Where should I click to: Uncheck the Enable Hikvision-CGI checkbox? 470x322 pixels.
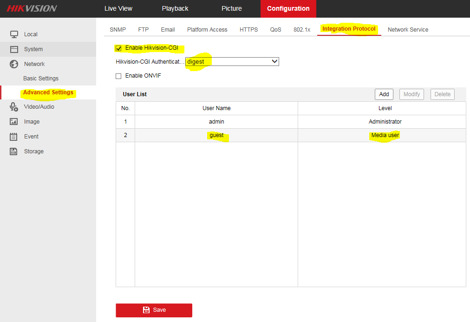tap(118, 48)
